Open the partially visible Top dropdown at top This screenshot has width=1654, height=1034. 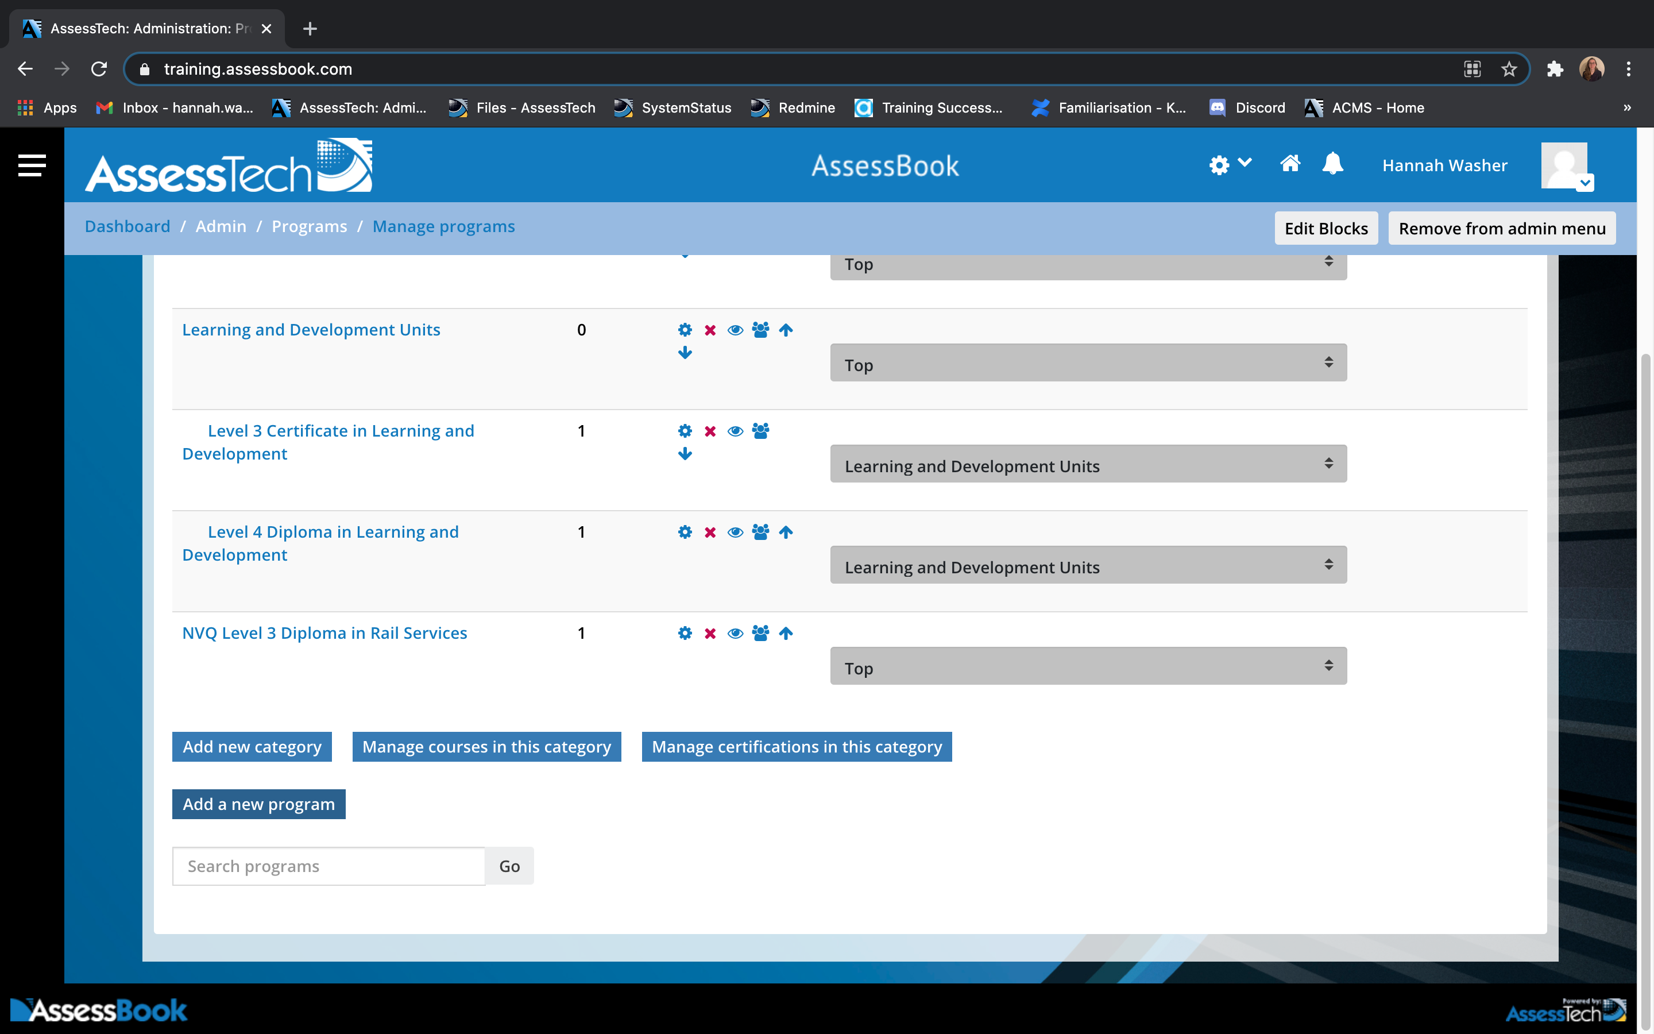(1088, 267)
